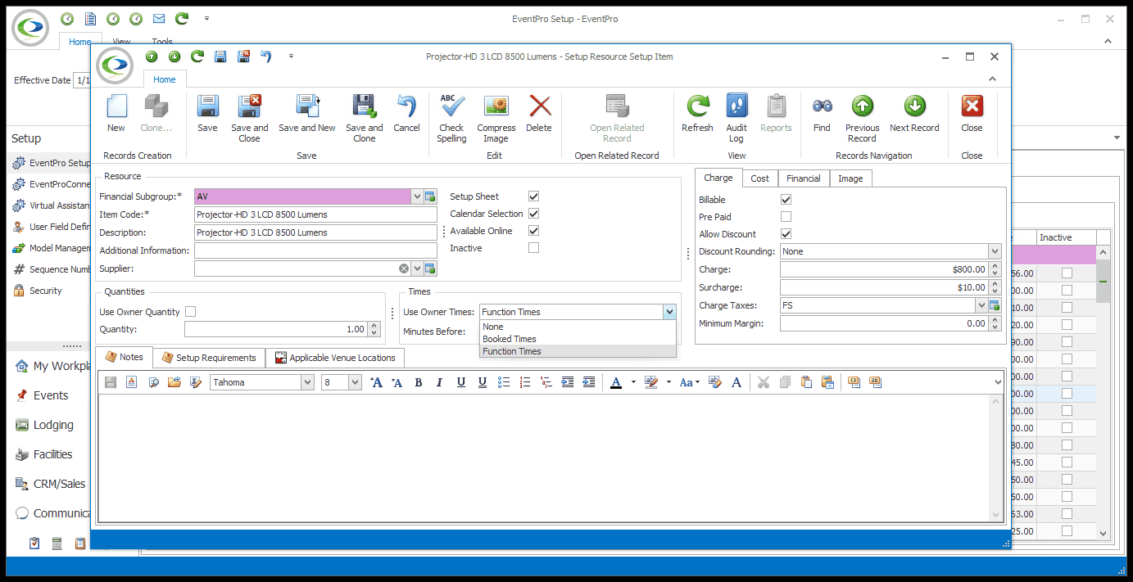Insert bulleted list in Notes editor
Screen dimensions: 1133x582
coord(504,382)
